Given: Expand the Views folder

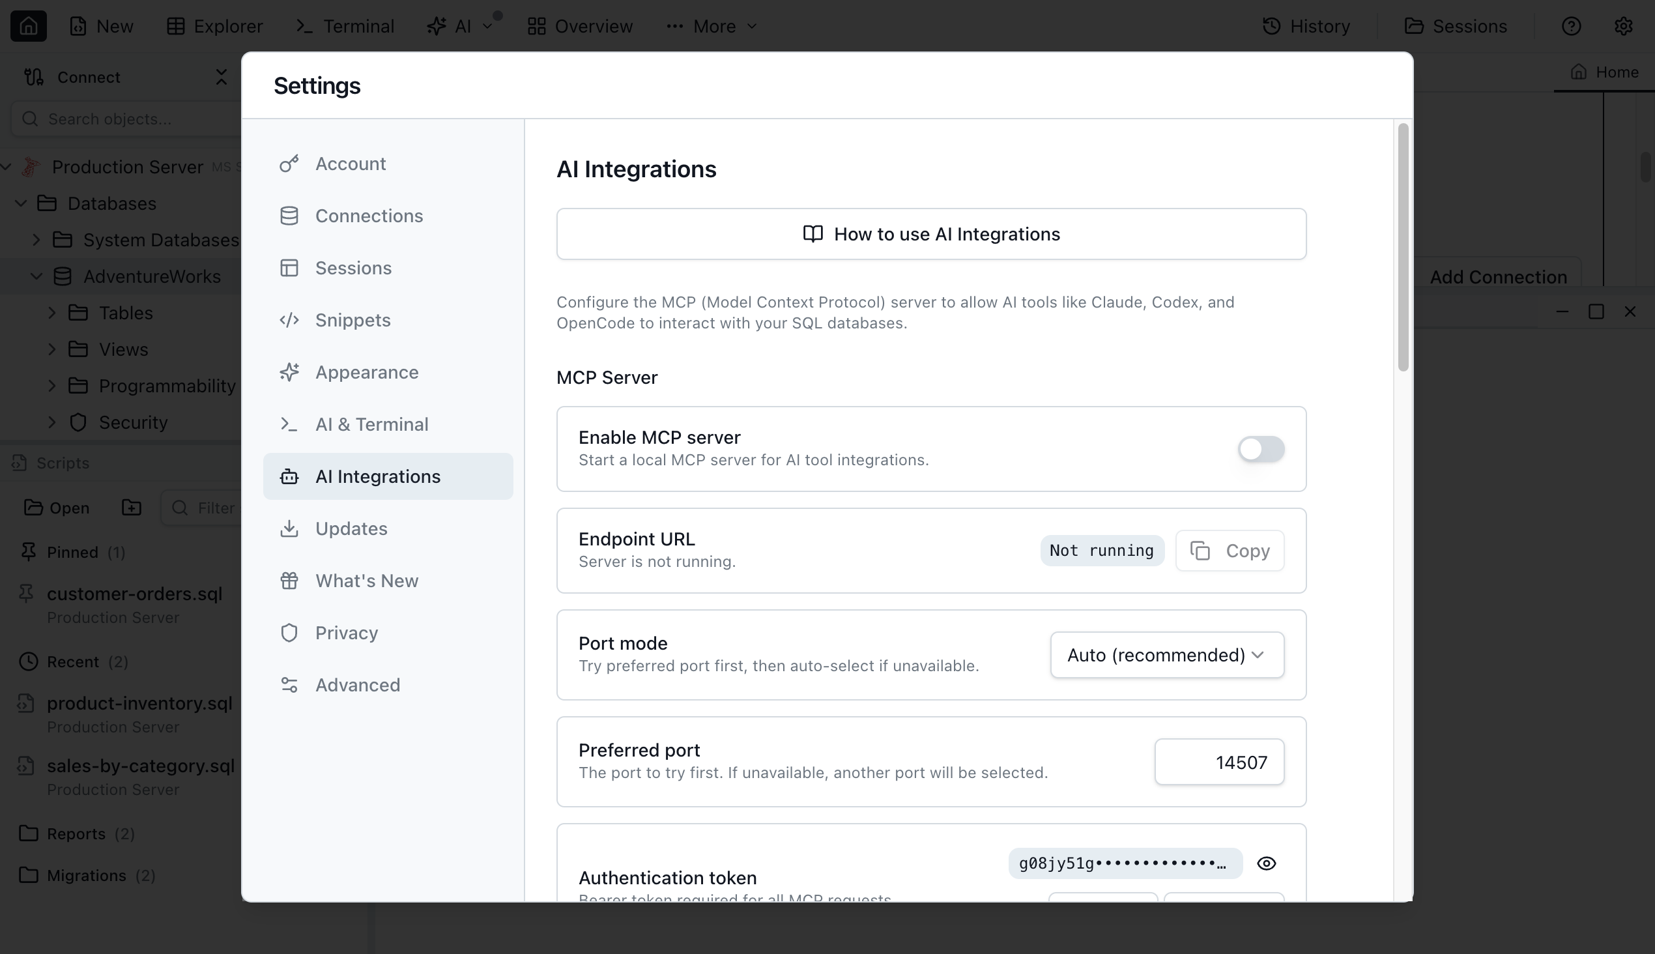Looking at the screenshot, I should coord(52,349).
